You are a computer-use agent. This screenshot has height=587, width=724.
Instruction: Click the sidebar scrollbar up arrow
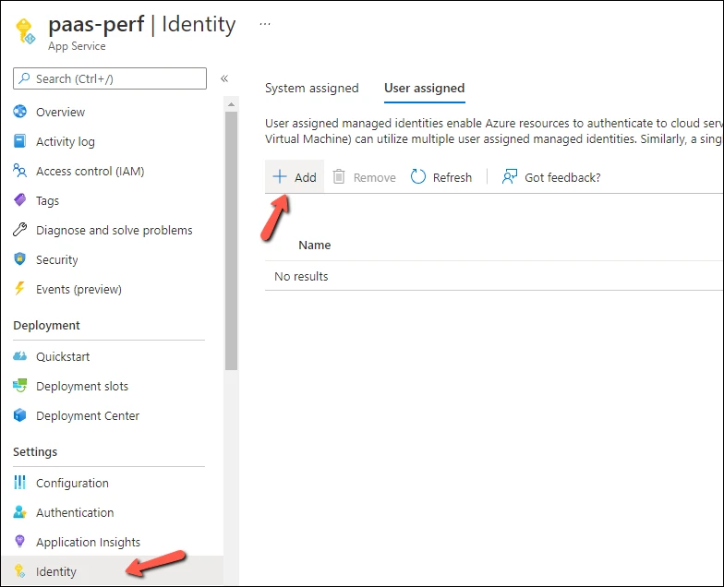[231, 105]
